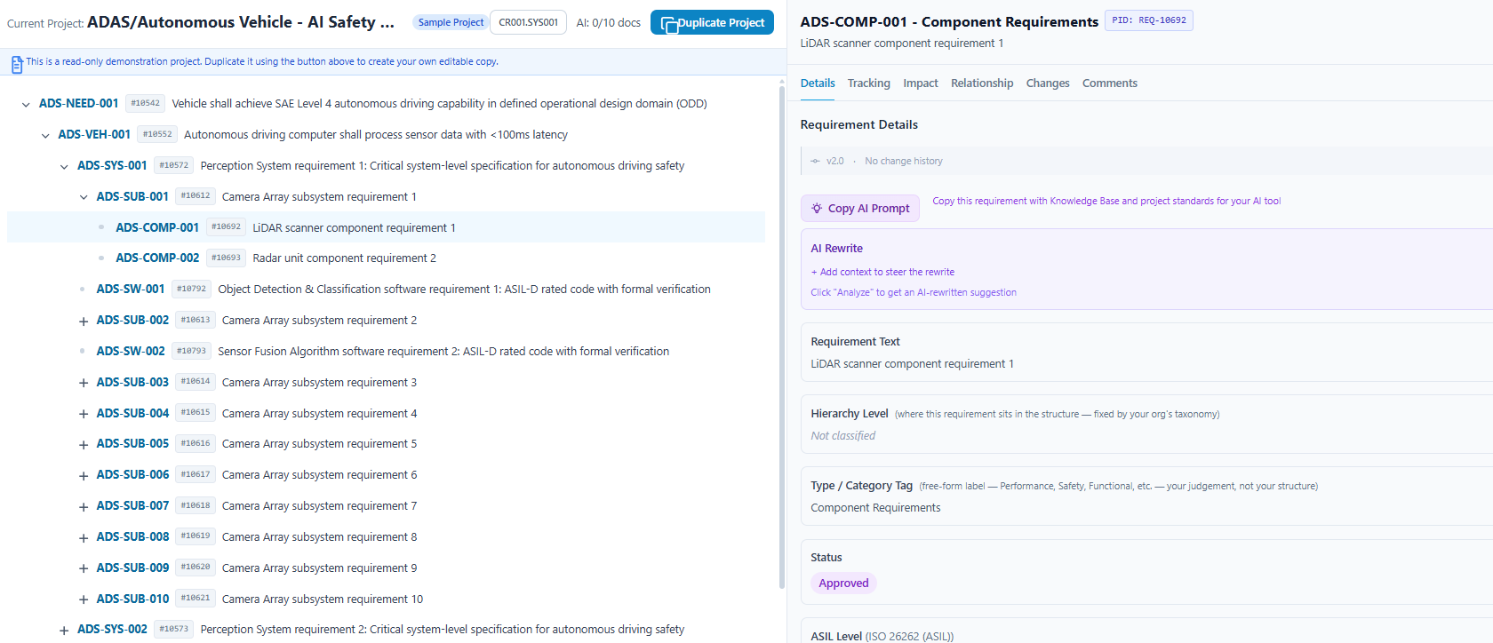This screenshot has height=643, width=1493.
Task: Open the Changes tab
Action: point(1048,83)
